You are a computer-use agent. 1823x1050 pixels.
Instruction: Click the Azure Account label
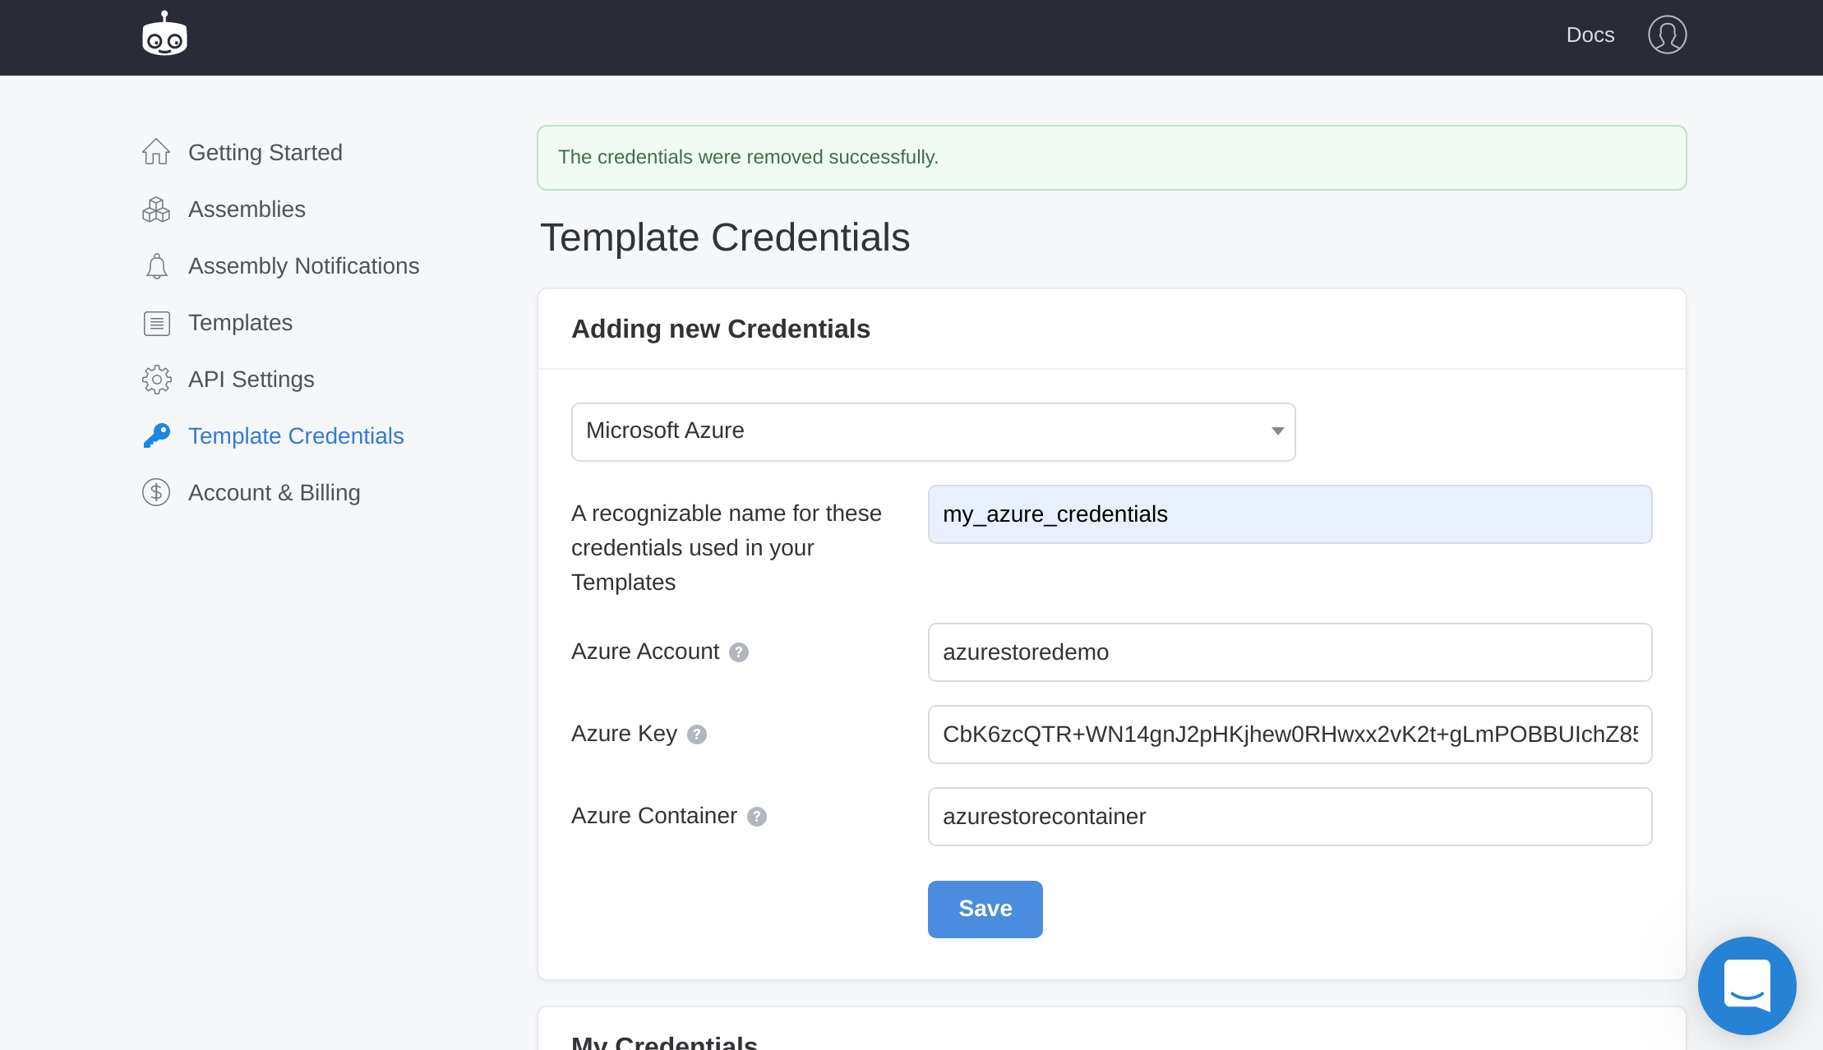pos(644,652)
